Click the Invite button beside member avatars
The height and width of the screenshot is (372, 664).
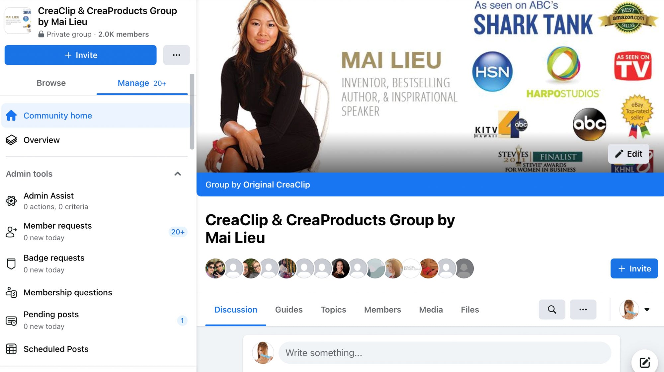point(634,268)
